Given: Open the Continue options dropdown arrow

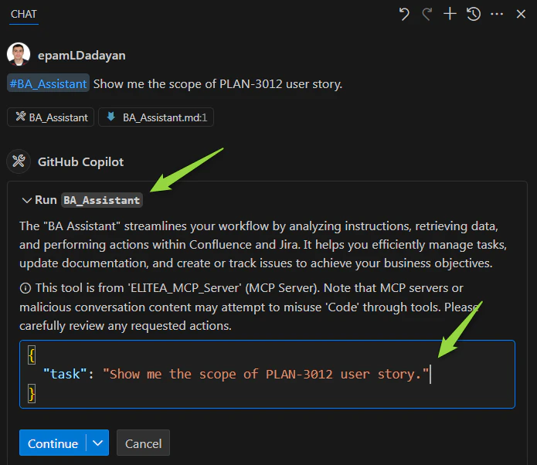Looking at the screenshot, I should [97, 443].
